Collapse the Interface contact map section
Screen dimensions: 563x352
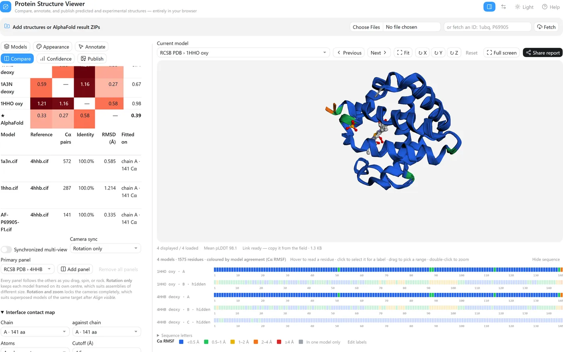click(x=28, y=312)
